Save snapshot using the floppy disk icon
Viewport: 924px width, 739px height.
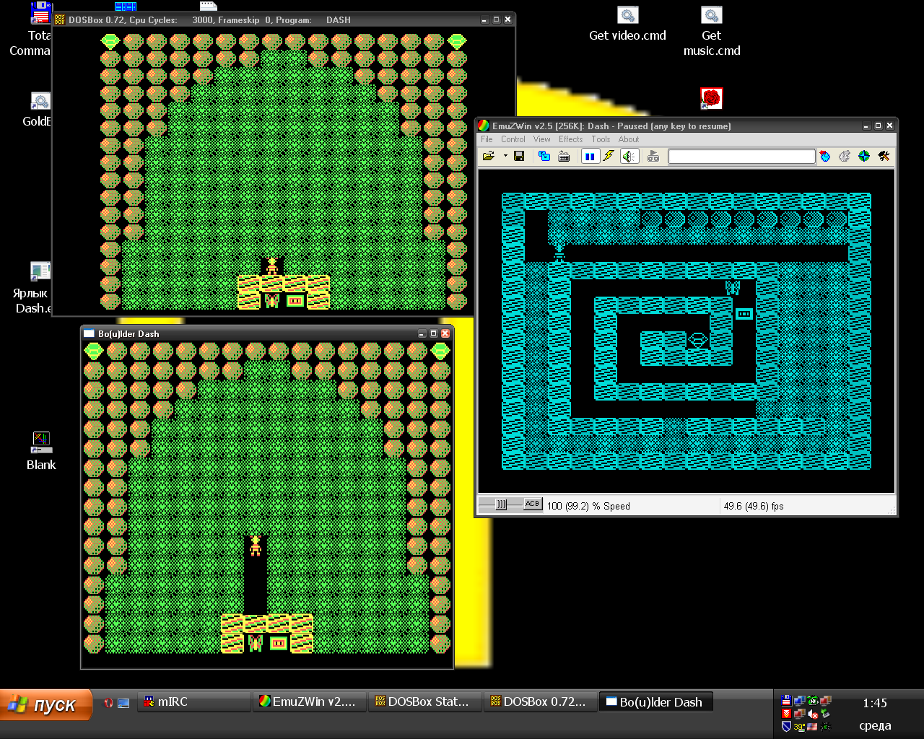tap(519, 156)
